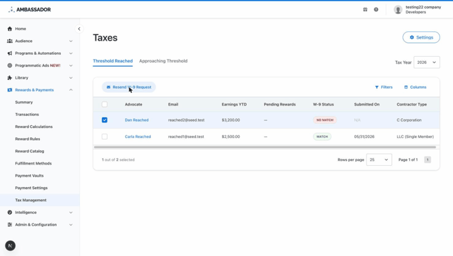The image size is (453, 256).
Task: Click the testing22 company account name
Action: click(423, 7)
